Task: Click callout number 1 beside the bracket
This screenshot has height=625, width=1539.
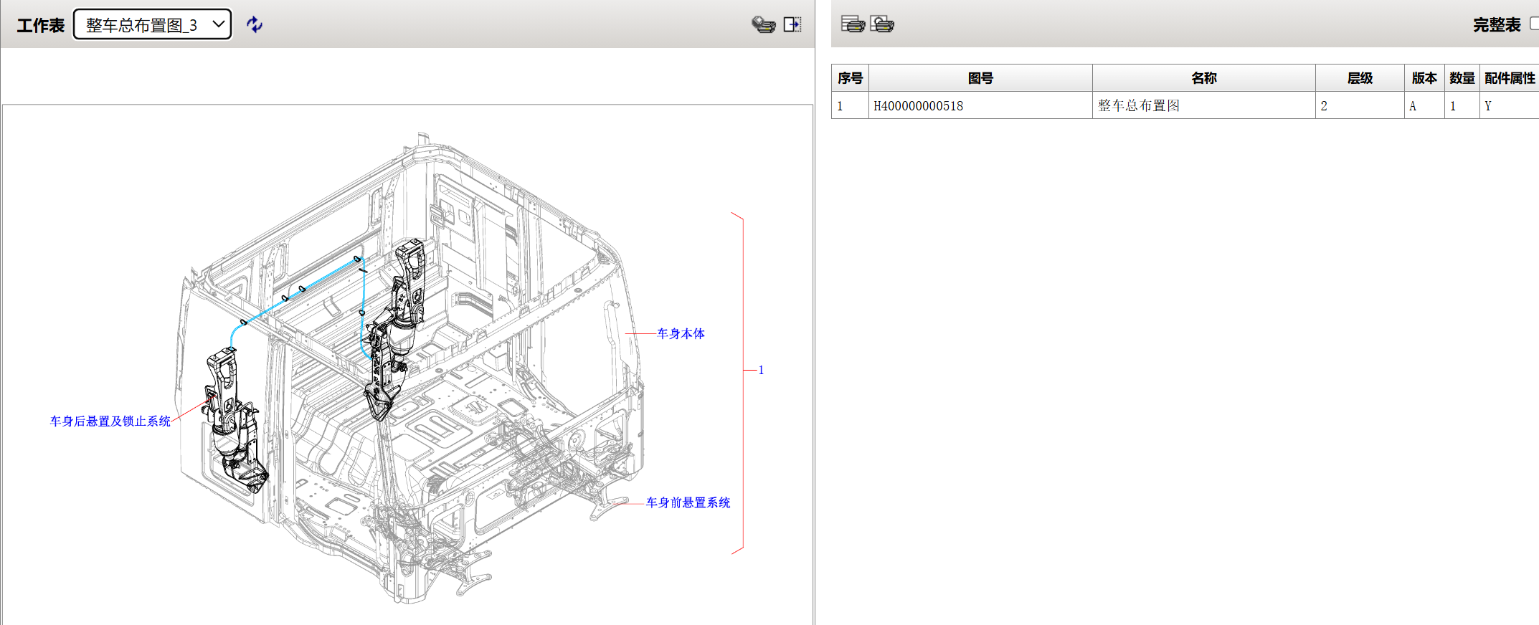Action: click(x=761, y=371)
